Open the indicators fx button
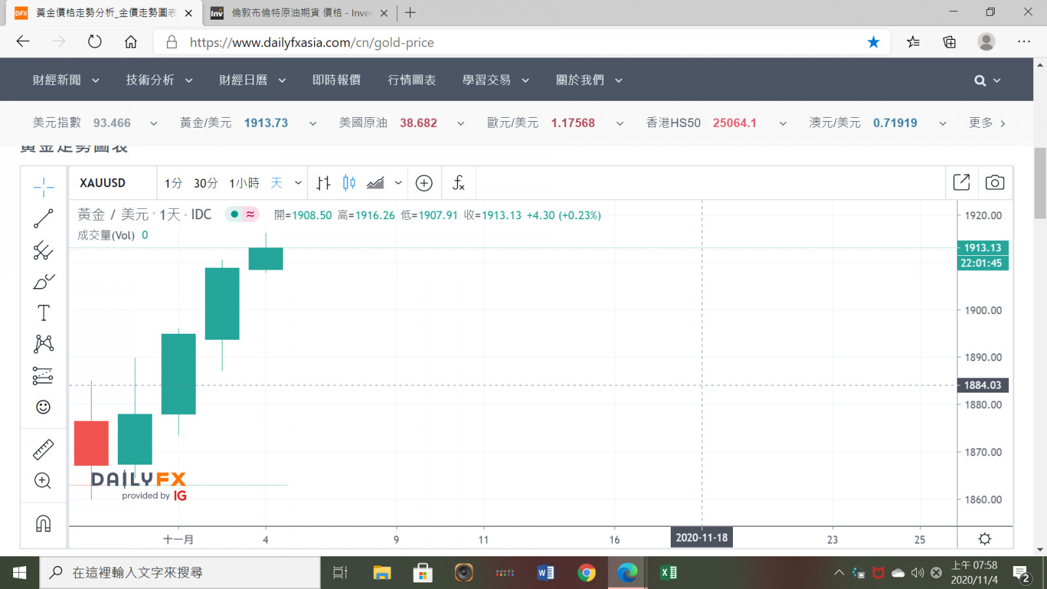 click(x=459, y=183)
